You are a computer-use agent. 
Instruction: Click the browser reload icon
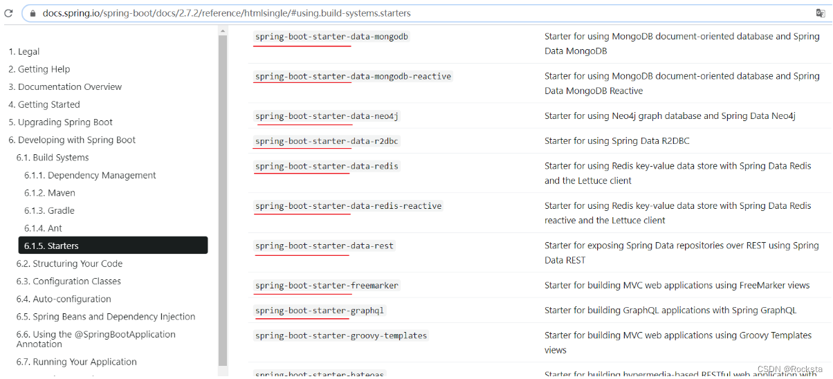tap(8, 13)
